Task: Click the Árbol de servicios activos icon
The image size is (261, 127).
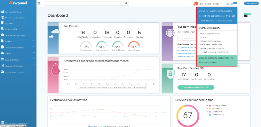Action: [2, 17]
